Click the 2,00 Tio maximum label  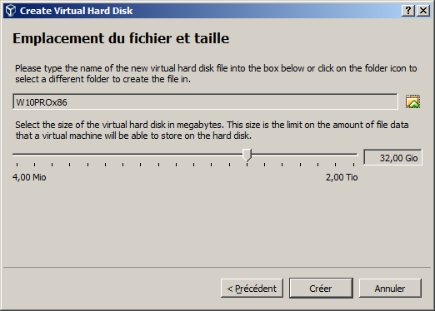[x=342, y=177]
